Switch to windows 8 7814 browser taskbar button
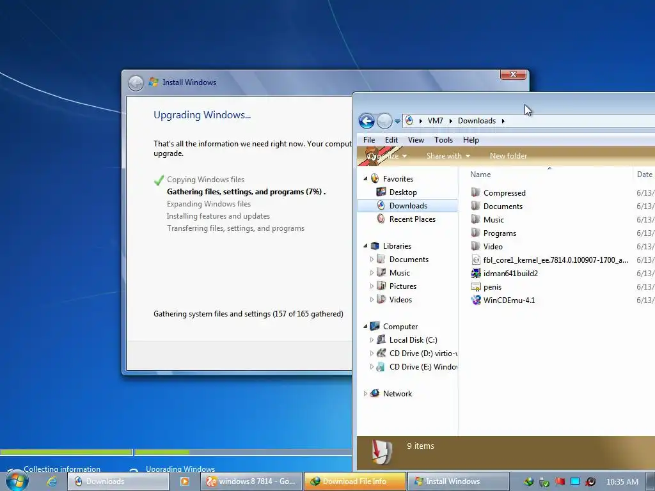655x491 pixels. [x=252, y=481]
